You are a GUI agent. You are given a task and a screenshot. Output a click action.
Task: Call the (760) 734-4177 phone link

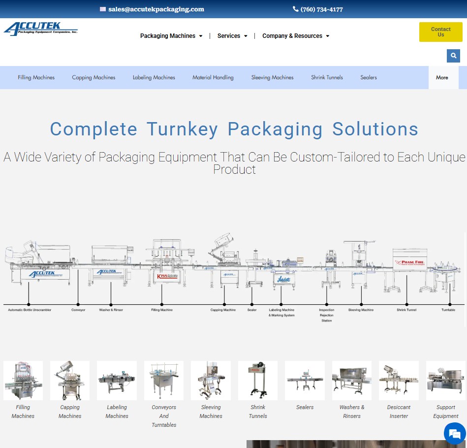tap(322, 9)
